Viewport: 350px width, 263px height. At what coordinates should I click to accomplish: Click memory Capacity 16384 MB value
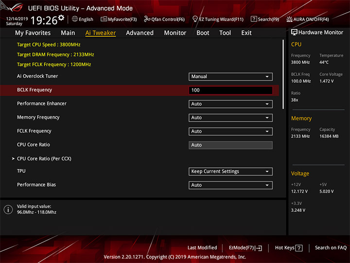(x=329, y=136)
